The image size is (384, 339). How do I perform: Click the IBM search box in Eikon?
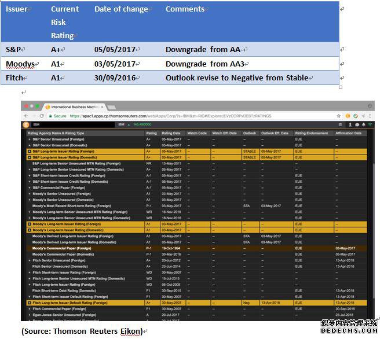click(x=72, y=125)
